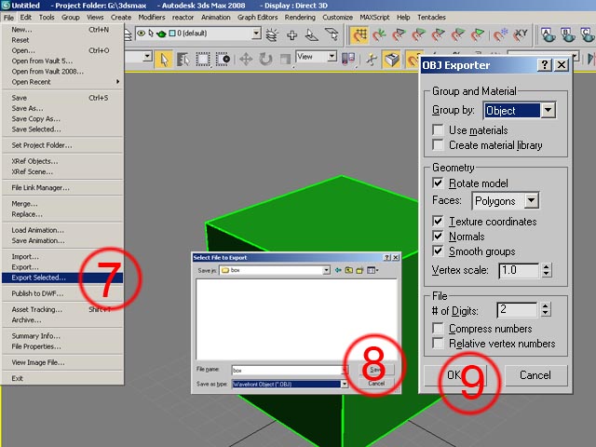The height and width of the screenshot is (447, 596).
Task: Enable the Compress numbers checkbox
Action: click(x=438, y=329)
